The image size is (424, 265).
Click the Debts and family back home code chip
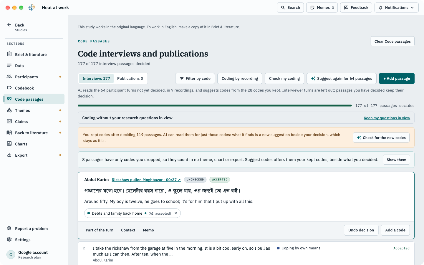click(x=132, y=213)
